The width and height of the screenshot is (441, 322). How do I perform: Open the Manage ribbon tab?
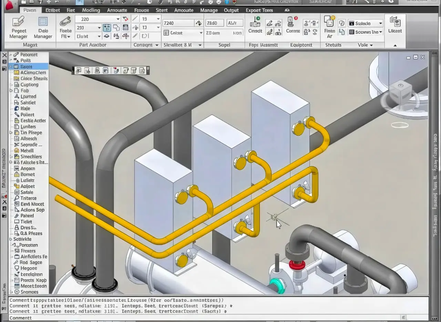[209, 10]
